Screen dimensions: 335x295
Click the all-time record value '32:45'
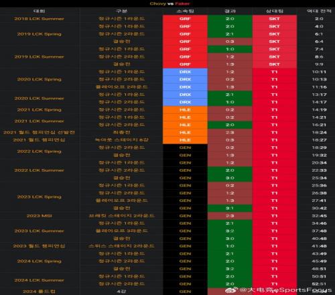pyautogui.click(x=319, y=216)
